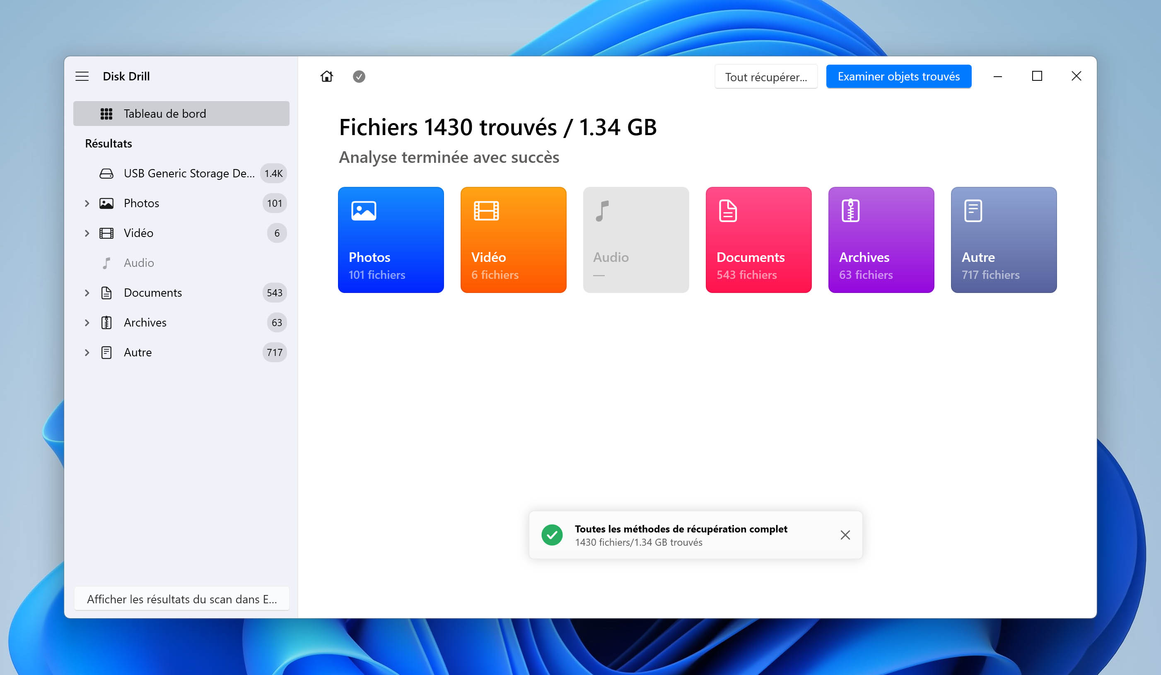
Task: Open the hamburger menu next to Disk Drill
Action: [x=82, y=77]
